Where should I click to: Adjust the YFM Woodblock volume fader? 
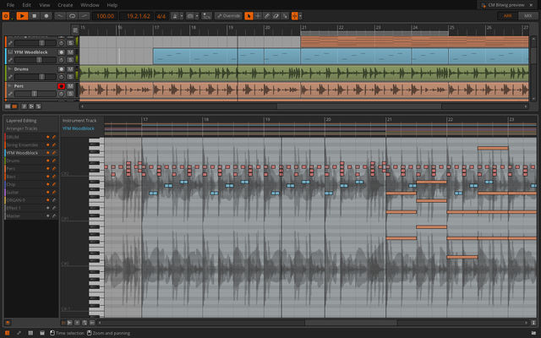tap(36, 60)
